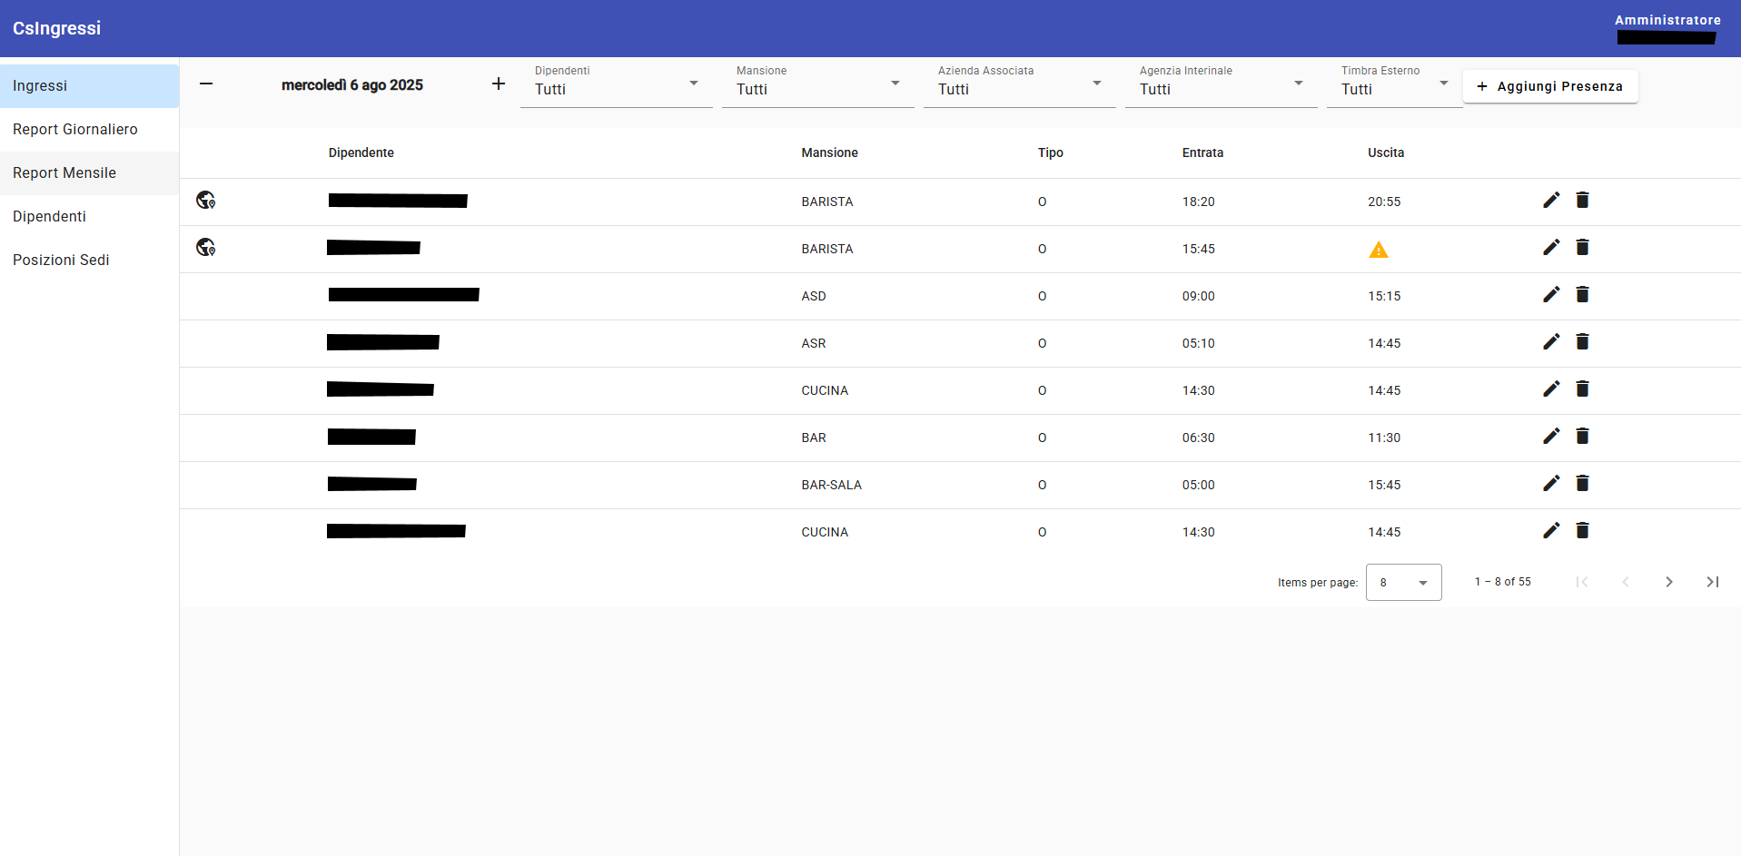The image size is (1741, 856).
Task: Expand the Agenzia Interinale dropdown
Action: [1222, 84]
